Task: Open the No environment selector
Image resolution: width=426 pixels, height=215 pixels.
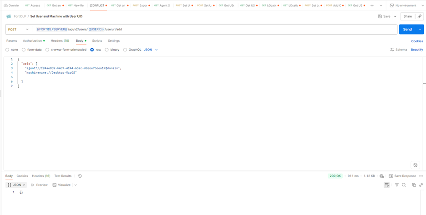Action: coord(406,5)
